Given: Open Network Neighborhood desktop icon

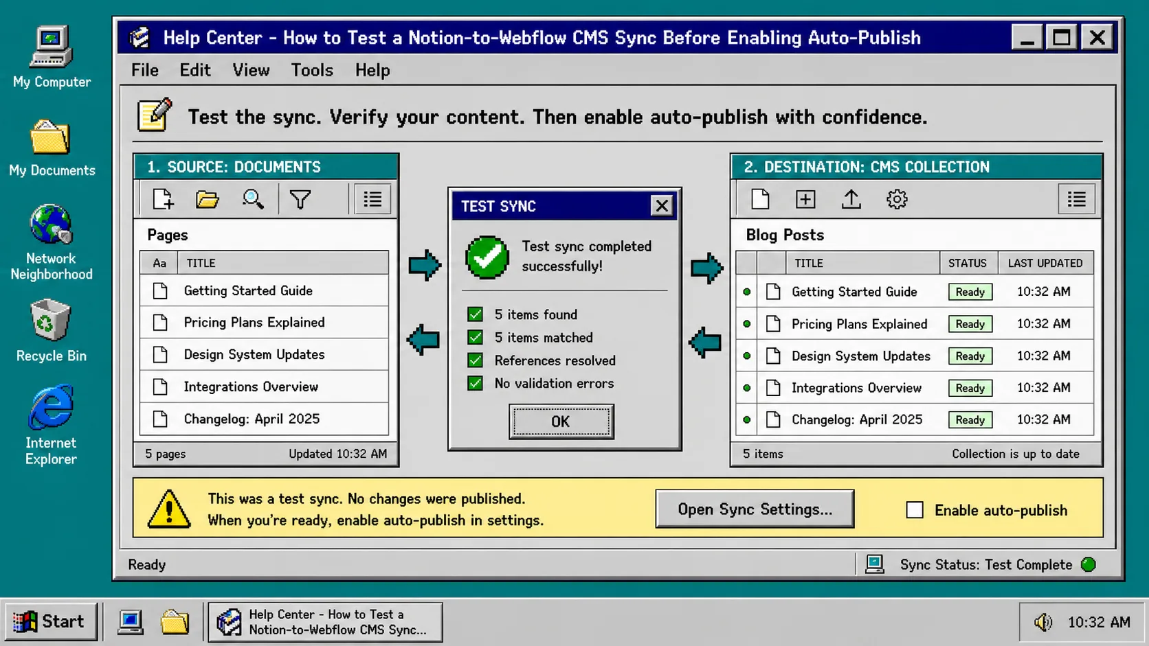Looking at the screenshot, I should click(x=52, y=242).
